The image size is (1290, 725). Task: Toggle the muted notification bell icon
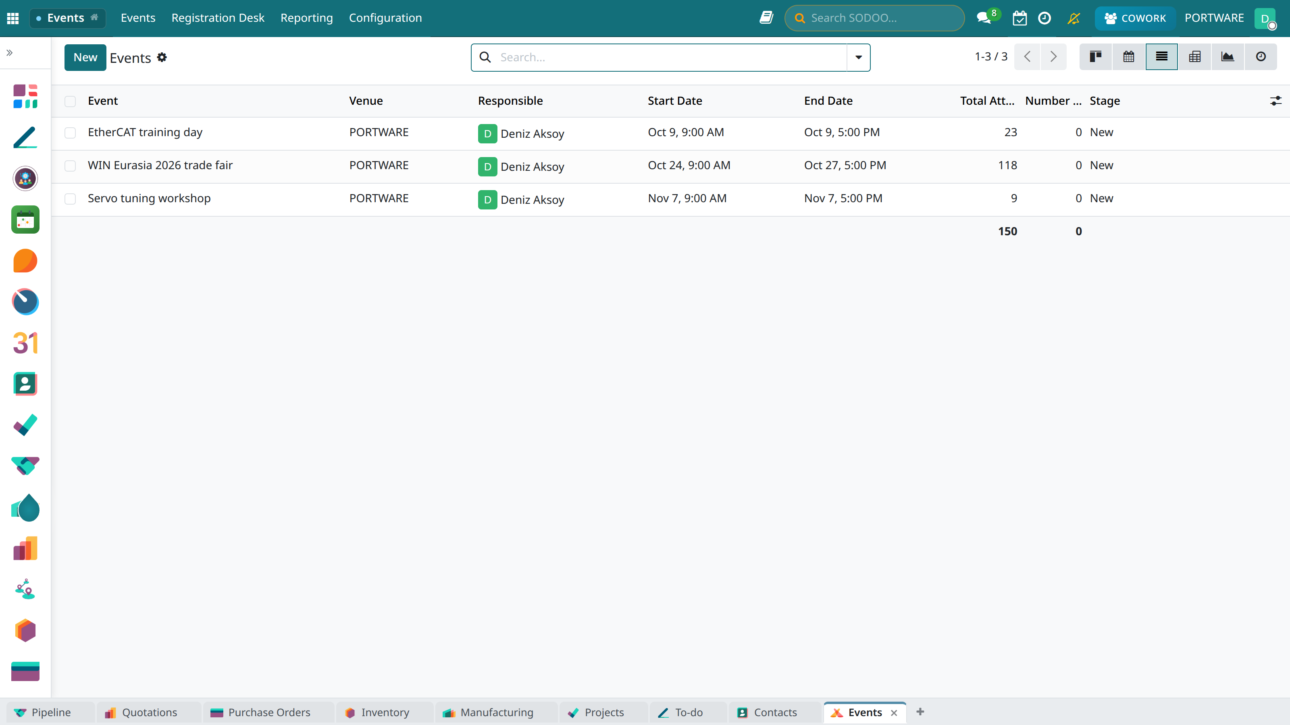pyautogui.click(x=1074, y=18)
